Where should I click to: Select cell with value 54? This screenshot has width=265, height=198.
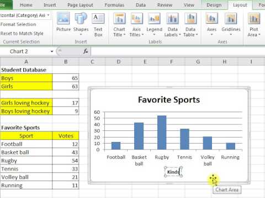click(66, 161)
